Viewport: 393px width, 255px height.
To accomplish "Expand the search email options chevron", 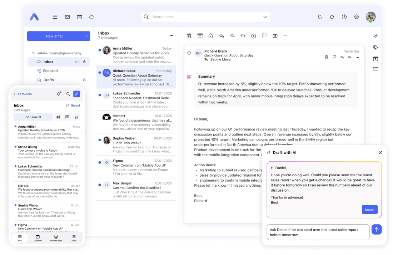I will point(265,17).
